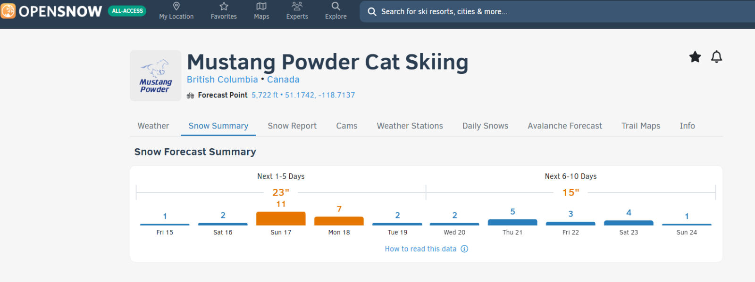The width and height of the screenshot is (755, 282).
Task: Open the Canada link
Action: pos(283,80)
